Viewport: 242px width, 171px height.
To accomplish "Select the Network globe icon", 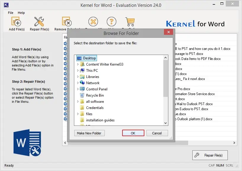I will tap(82, 83).
